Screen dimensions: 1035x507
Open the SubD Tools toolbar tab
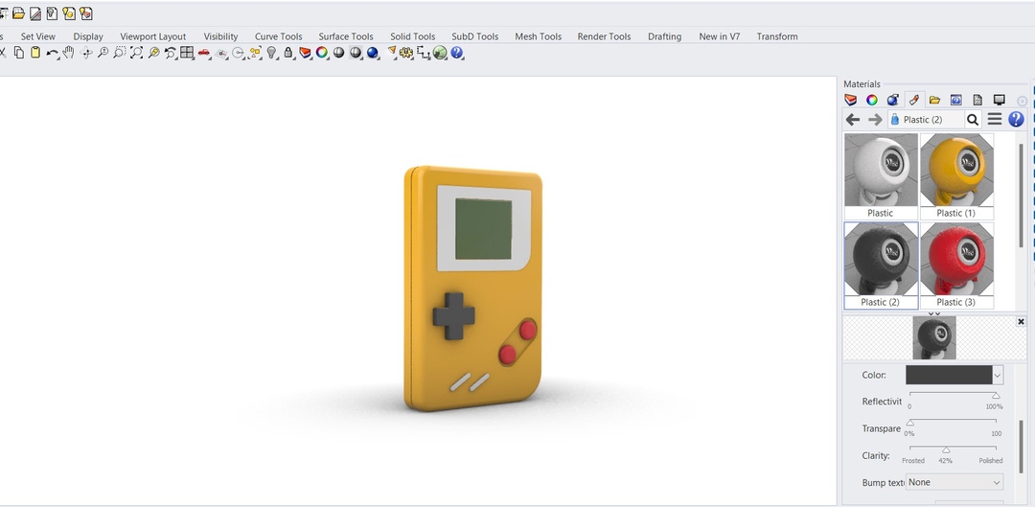pos(474,36)
